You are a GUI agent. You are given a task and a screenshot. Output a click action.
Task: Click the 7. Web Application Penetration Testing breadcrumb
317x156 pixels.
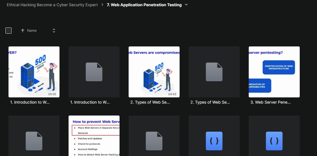pos(144,5)
